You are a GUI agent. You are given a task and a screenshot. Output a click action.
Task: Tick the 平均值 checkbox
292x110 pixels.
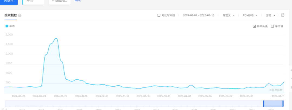click(272, 26)
